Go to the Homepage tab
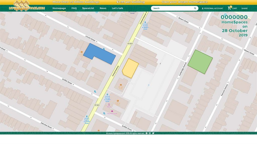The width and height of the screenshot is (257, 144). pos(59,8)
